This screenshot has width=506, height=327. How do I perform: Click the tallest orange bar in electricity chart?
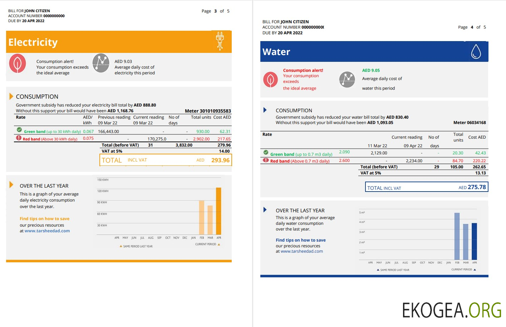(x=218, y=211)
